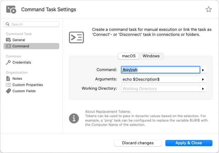Image resolution: width=219 pixels, height=153 pixels.
Task: Open token menu arrow for Arguments field
Action: (203, 79)
